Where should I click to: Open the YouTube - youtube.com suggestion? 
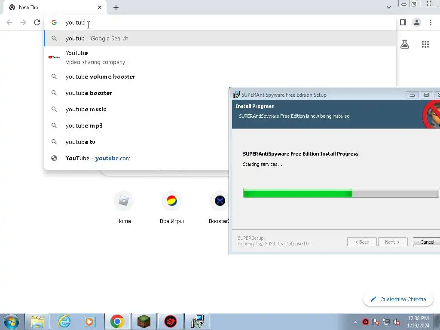137,158
